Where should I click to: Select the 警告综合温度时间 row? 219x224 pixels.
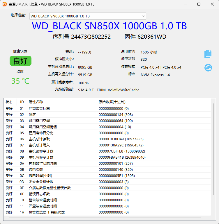pyautogui.click(x=107, y=200)
